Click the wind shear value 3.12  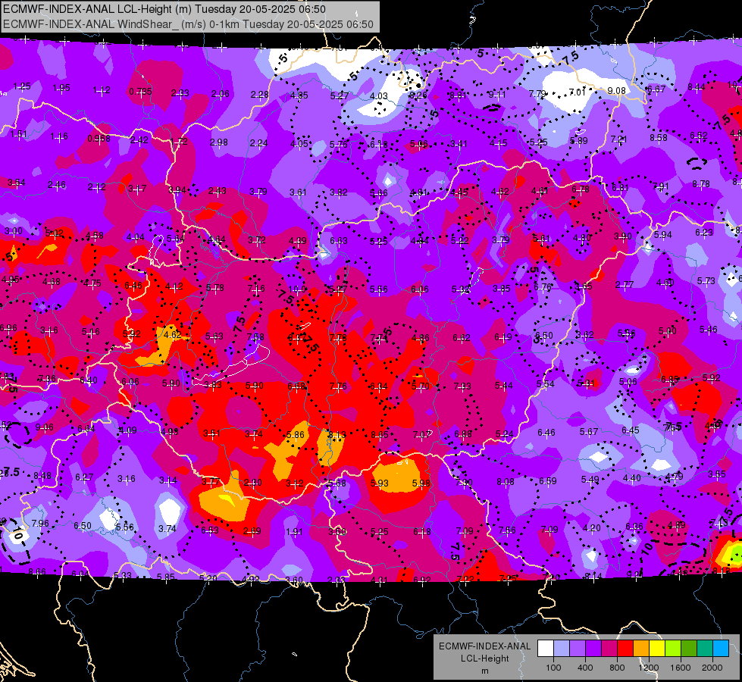point(294,483)
